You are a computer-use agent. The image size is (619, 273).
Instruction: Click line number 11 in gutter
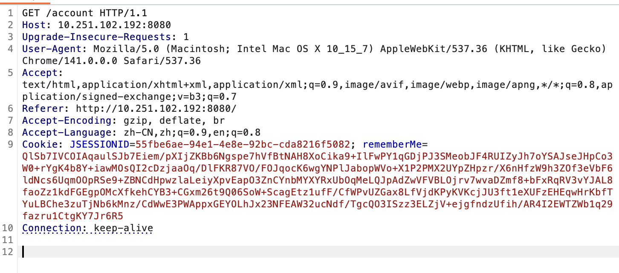pos(8,240)
